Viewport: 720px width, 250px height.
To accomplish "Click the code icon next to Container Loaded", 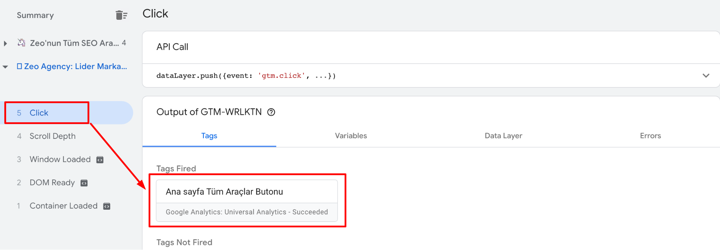I will pos(107,206).
